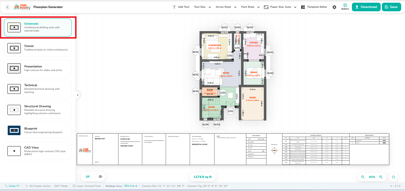Click the 1174.9 sq ft area badge
Image resolution: width=405 pixels, height=191 pixels.
click(x=203, y=177)
